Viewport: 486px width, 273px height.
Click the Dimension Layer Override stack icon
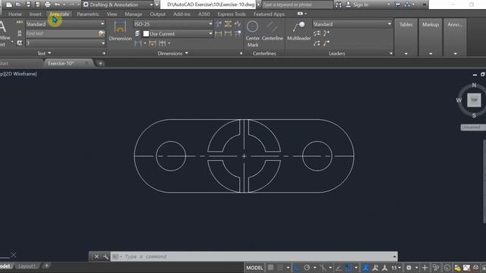point(137,33)
